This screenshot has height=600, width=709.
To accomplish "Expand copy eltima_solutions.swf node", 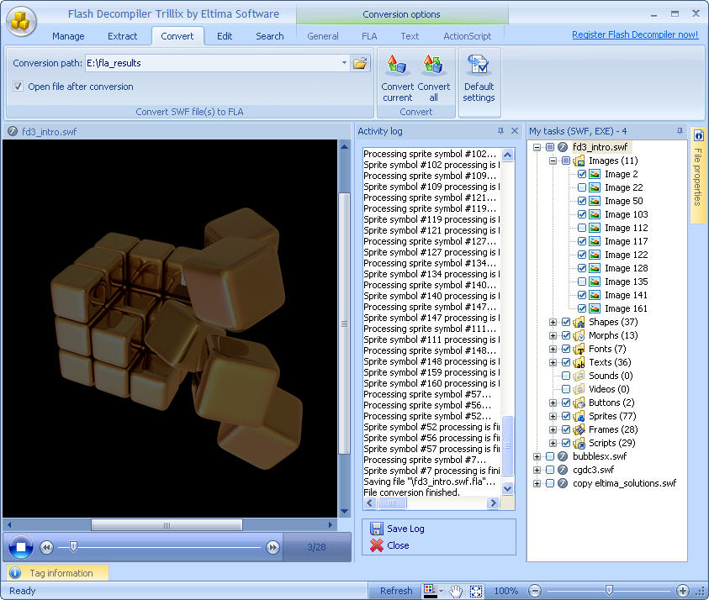I will (537, 483).
